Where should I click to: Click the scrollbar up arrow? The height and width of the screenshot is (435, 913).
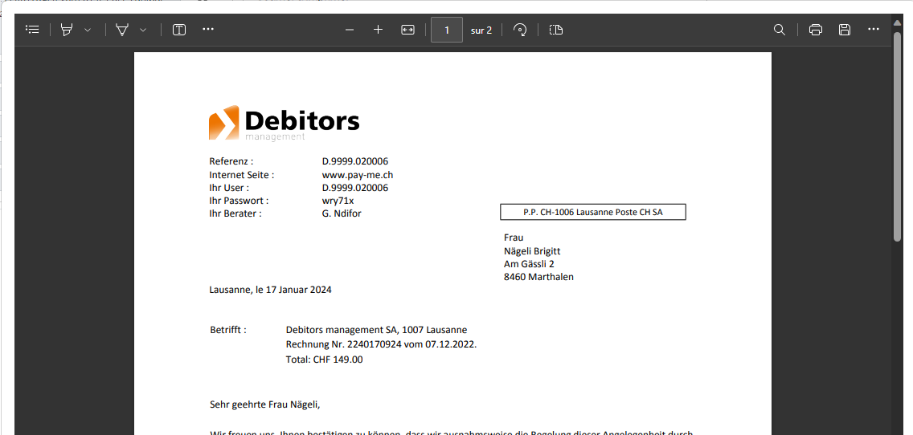point(898,20)
